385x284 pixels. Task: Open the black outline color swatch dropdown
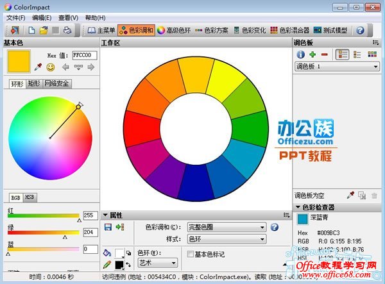coord(119,265)
